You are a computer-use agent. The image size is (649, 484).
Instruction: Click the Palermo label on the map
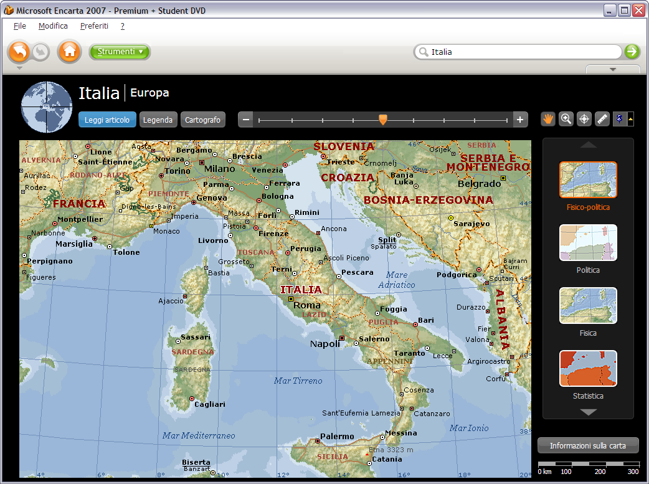pyautogui.click(x=337, y=437)
